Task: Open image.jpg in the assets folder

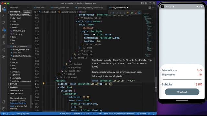Action: (17, 34)
